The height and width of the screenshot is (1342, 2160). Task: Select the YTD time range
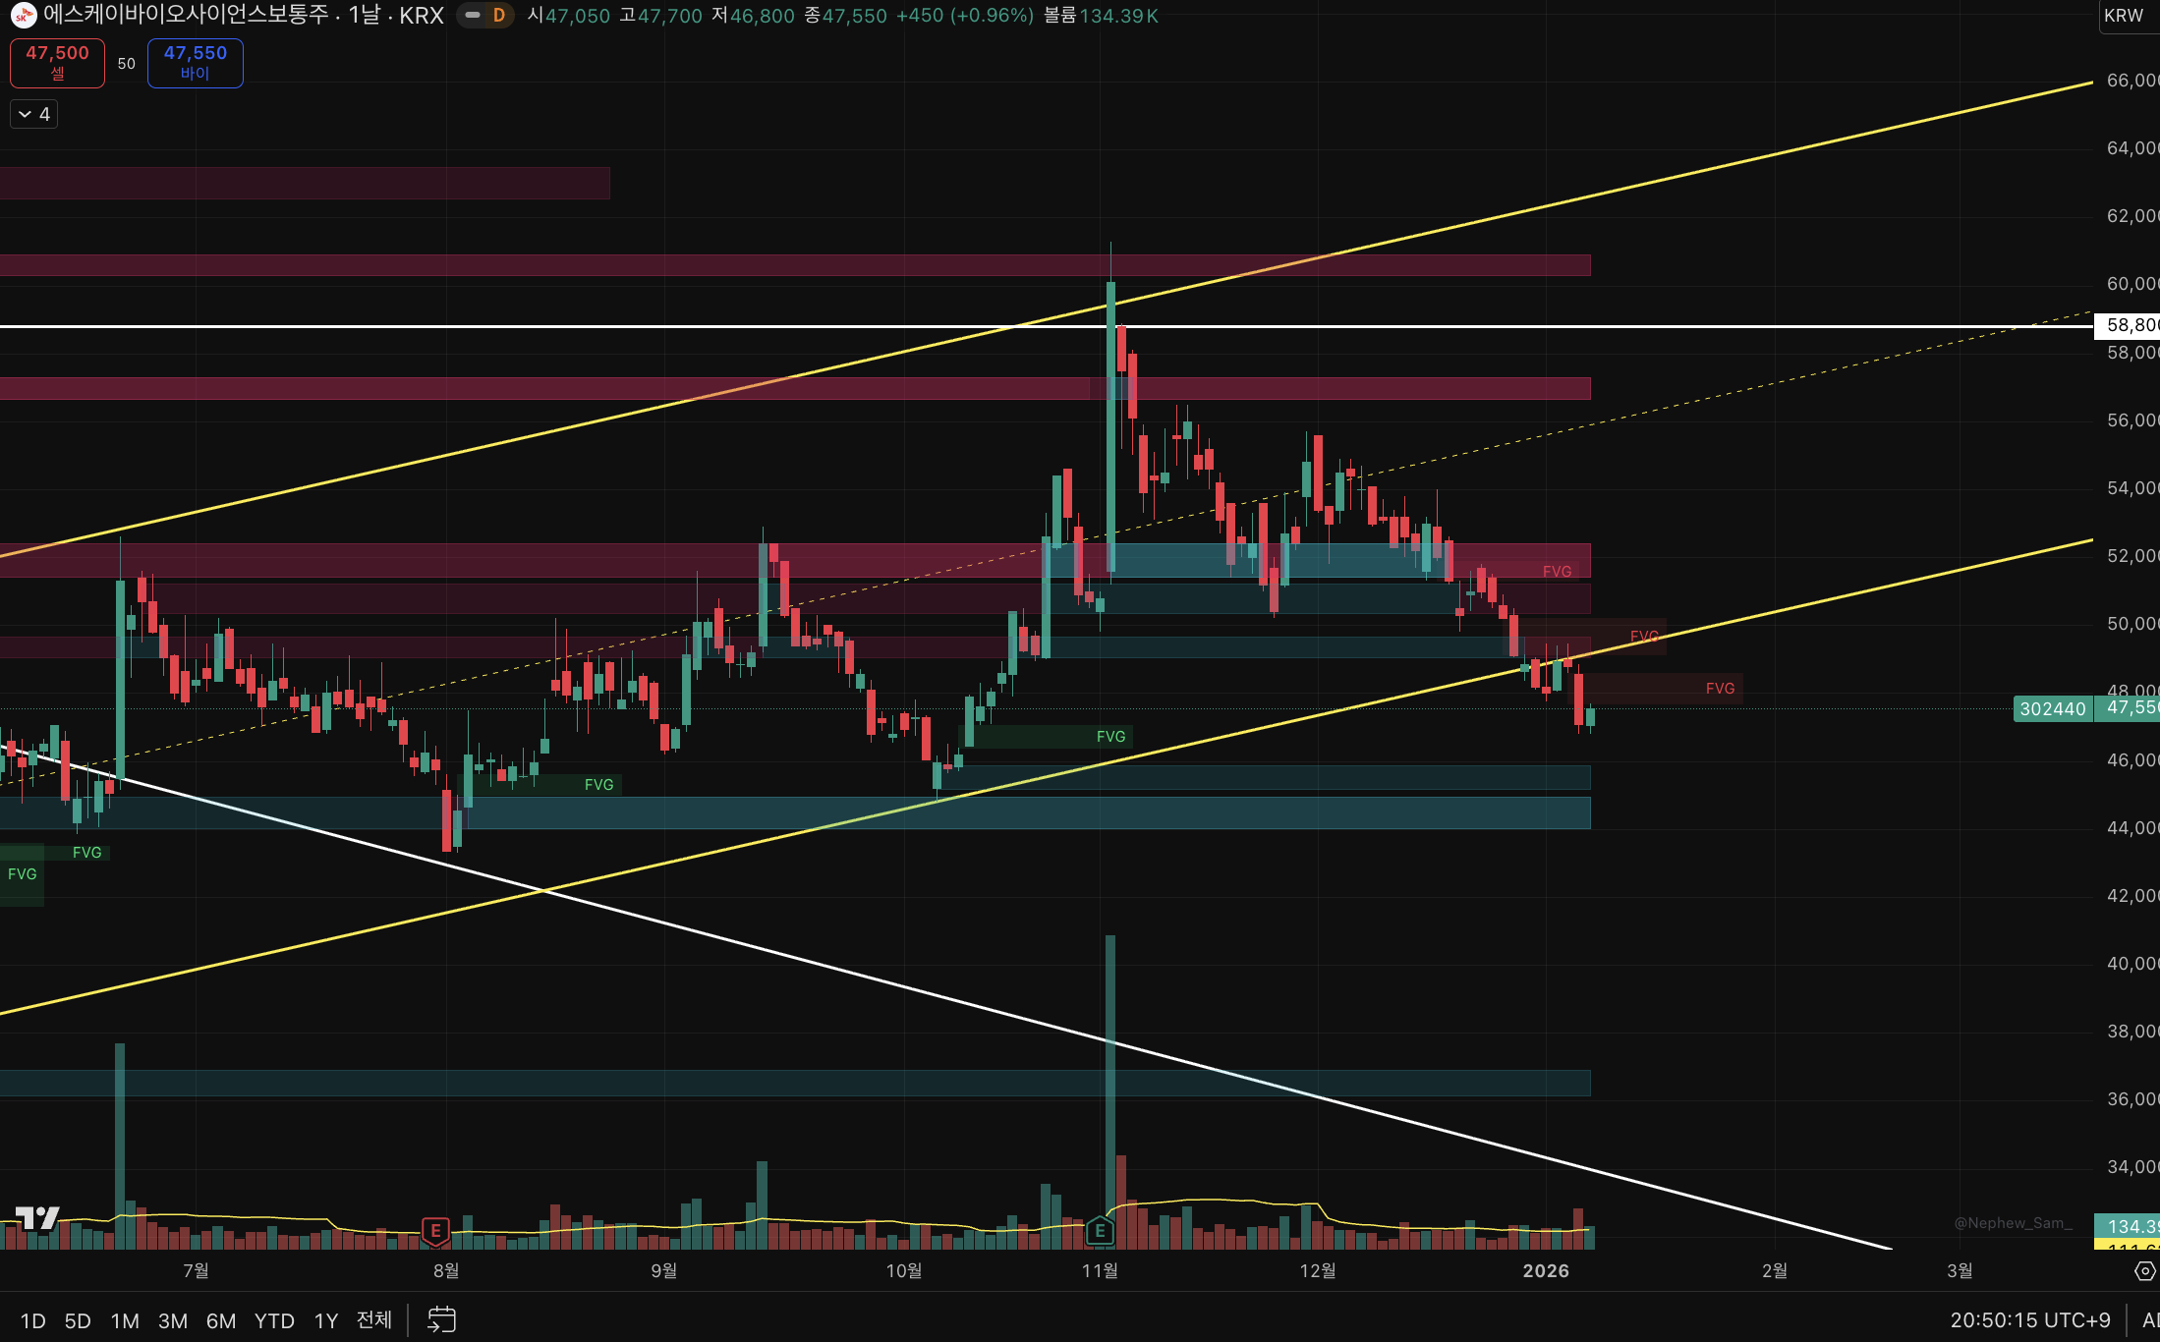pyautogui.click(x=274, y=1320)
